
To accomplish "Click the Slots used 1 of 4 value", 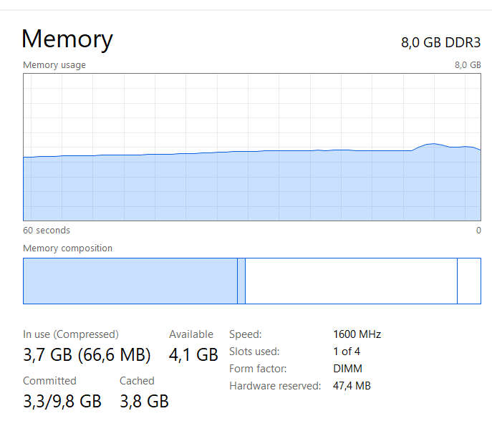I will click(347, 352).
